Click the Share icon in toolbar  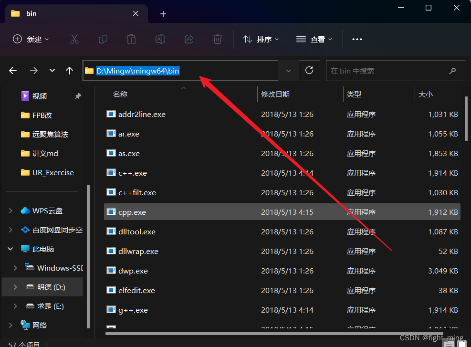(x=189, y=39)
